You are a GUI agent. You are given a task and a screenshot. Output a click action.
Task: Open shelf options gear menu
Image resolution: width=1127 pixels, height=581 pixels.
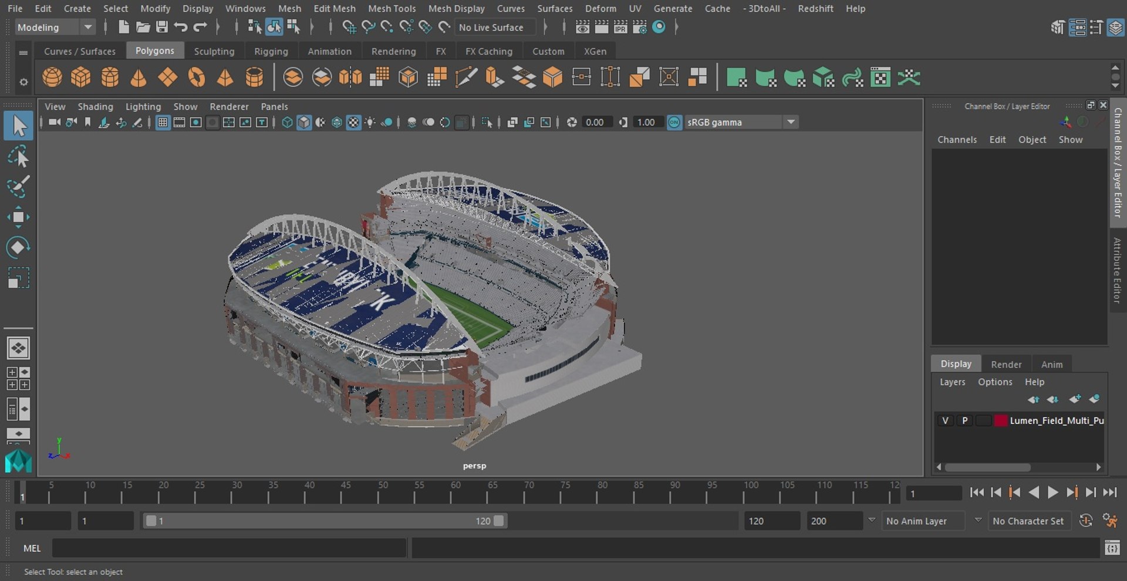pos(23,82)
